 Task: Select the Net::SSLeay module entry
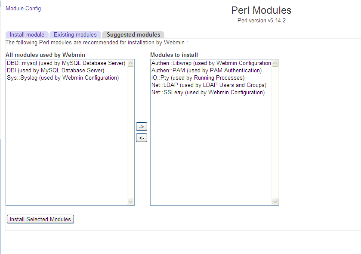coord(208,92)
